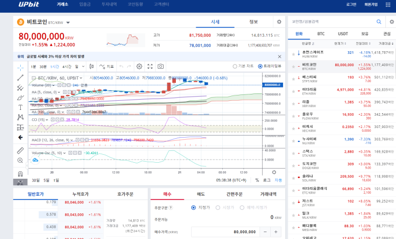The image size is (396, 239).
Task: Click the 로그인 login link
Action: [x=351, y=5]
